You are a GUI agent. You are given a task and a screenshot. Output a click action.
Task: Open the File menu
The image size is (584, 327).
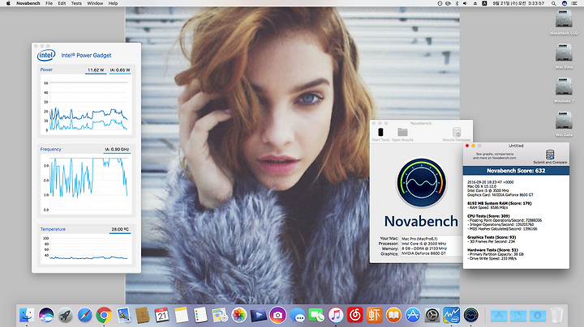tap(49, 3)
